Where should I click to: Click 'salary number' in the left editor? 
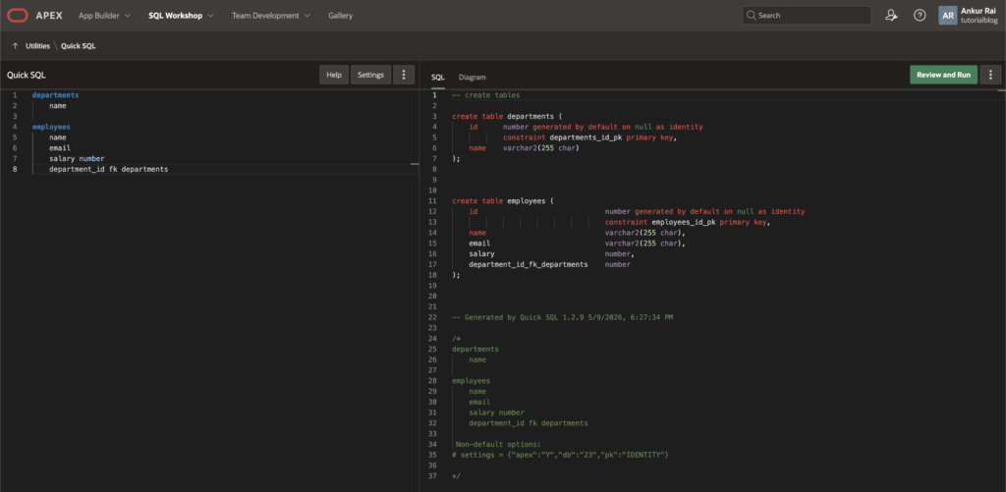click(77, 158)
